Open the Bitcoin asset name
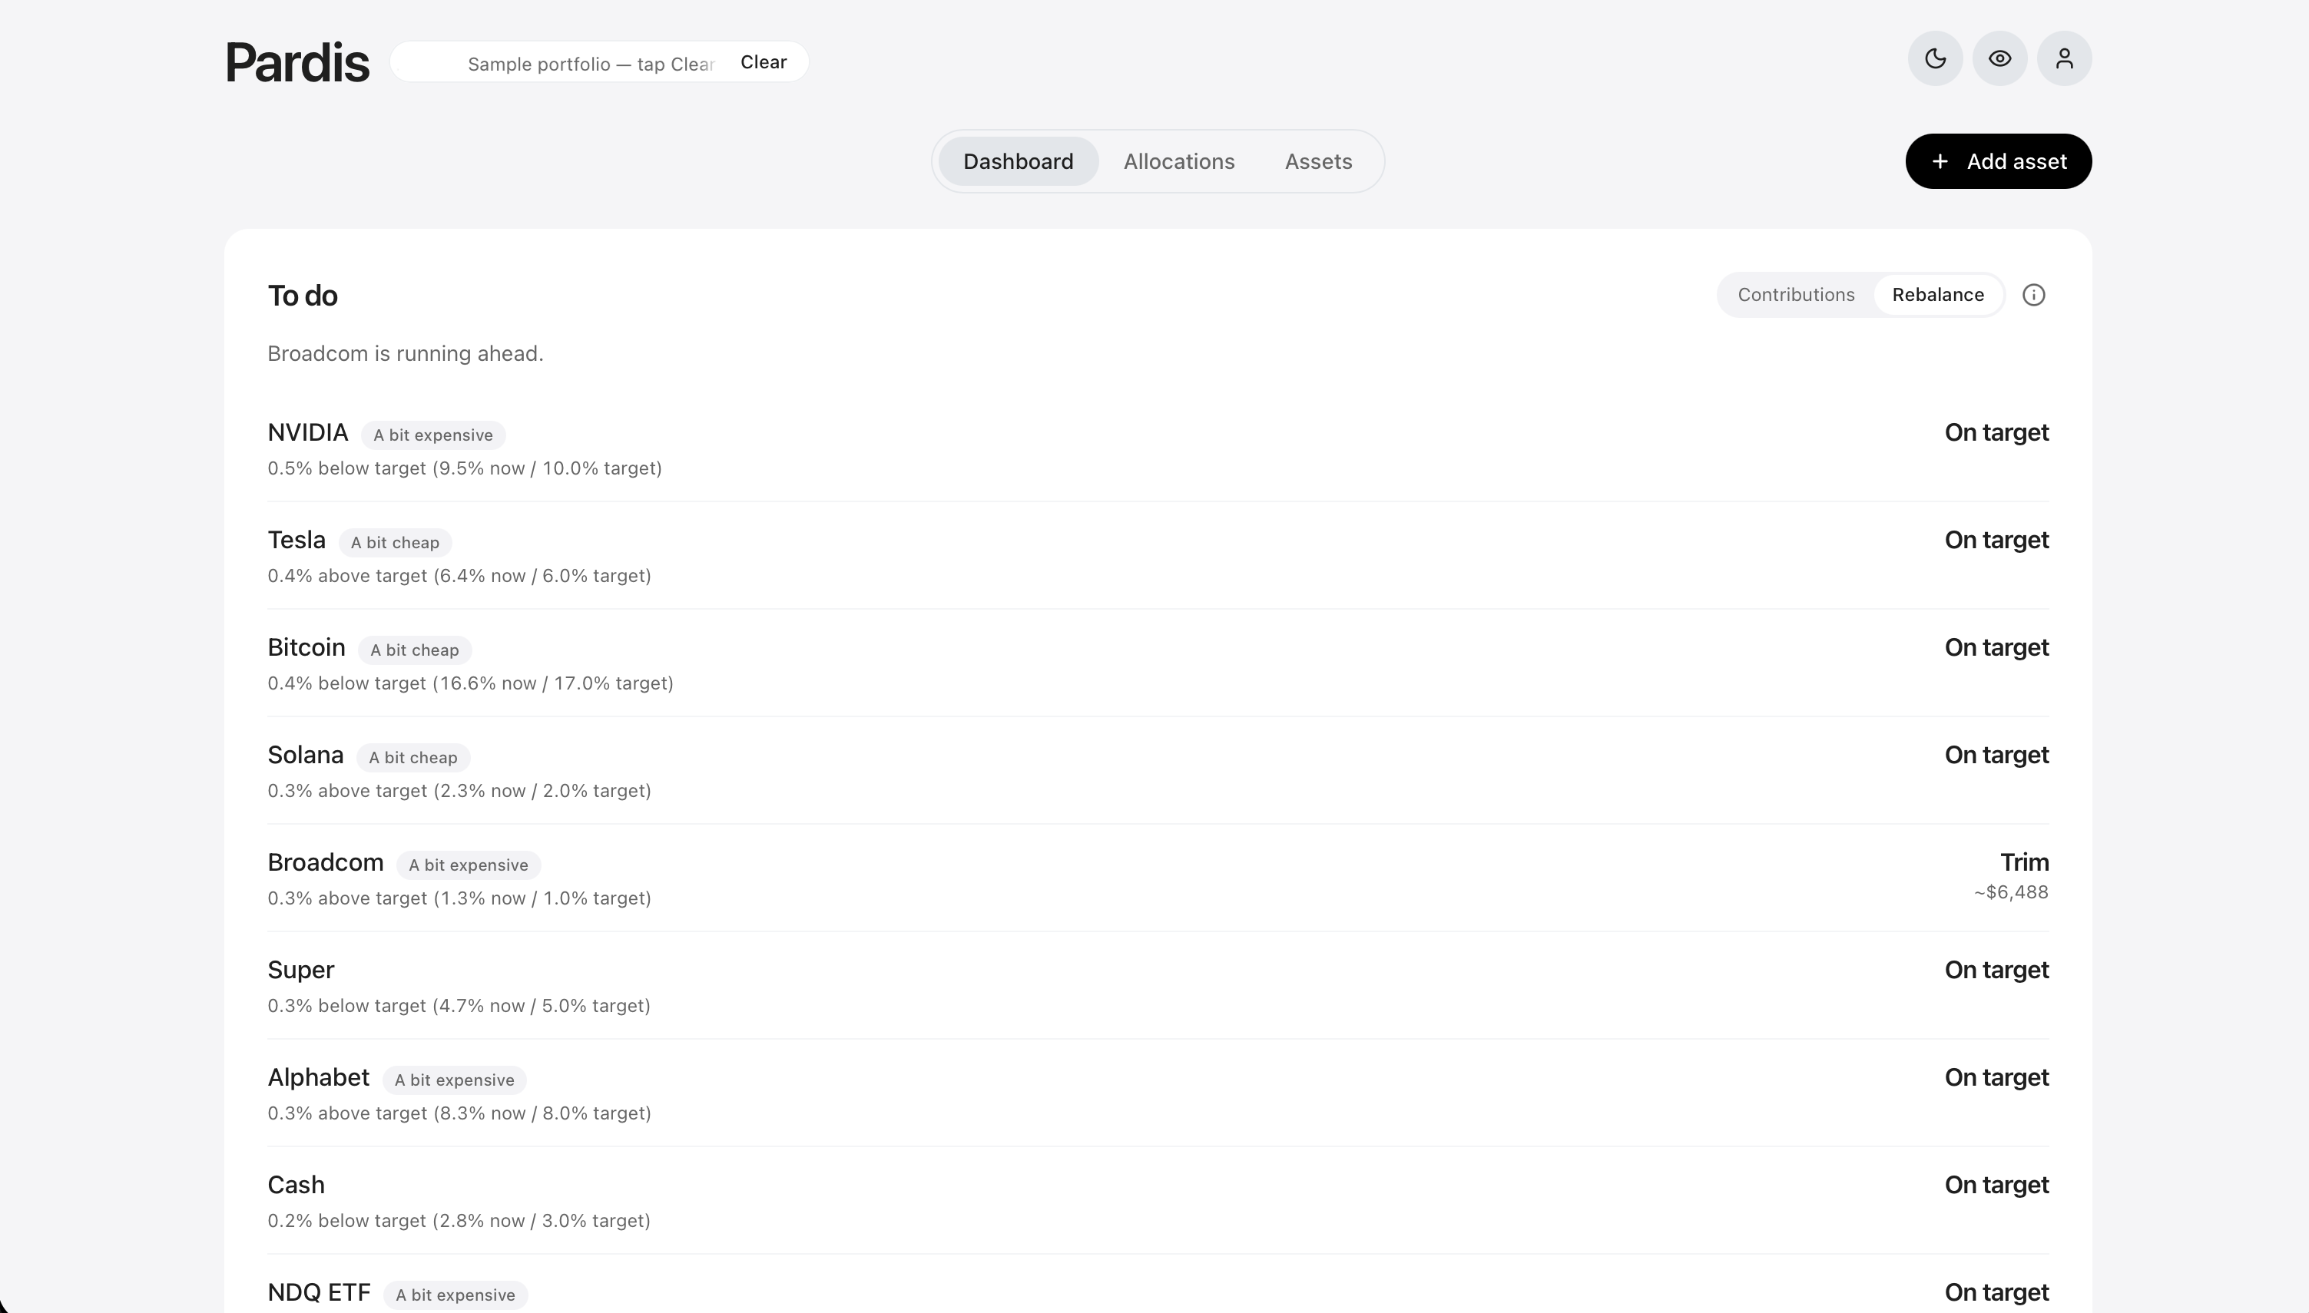Image resolution: width=2309 pixels, height=1313 pixels. click(306, 647)
